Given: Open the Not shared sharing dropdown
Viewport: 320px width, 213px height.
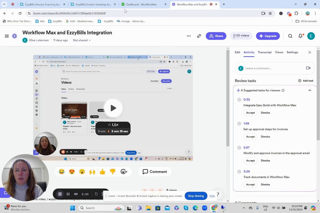Looking at the screenshot, I should coord(82,40).
